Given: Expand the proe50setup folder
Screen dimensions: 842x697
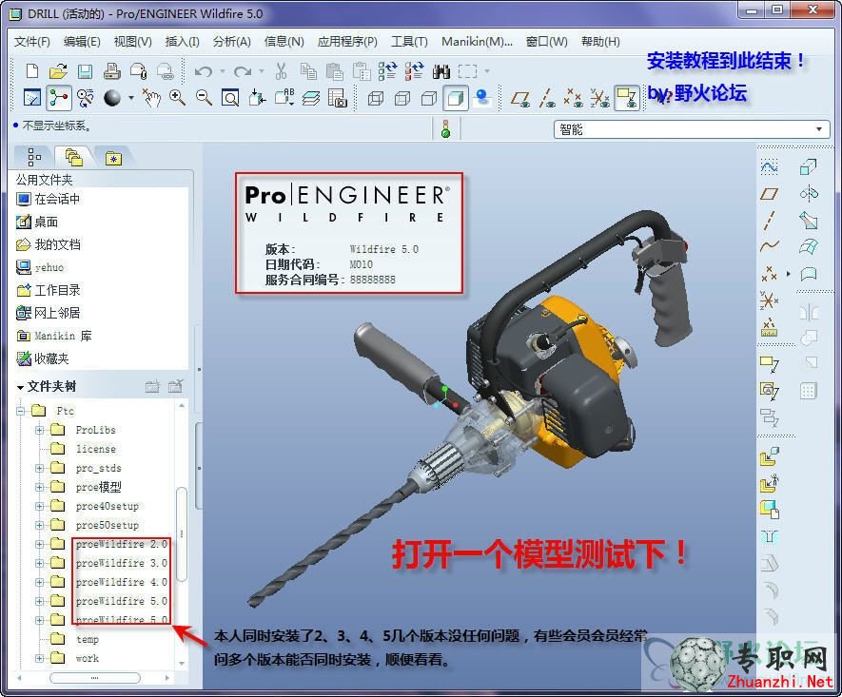Looking at the screenshot, I should 39,525.
